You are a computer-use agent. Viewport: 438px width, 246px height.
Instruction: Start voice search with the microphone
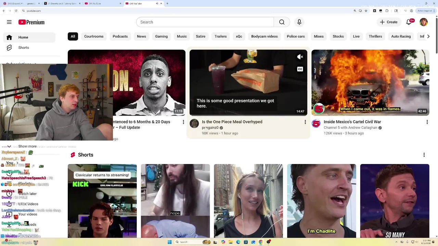click(299, 22)
